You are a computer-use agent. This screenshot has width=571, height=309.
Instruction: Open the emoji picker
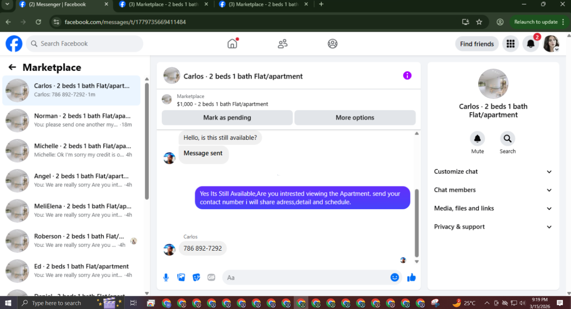click(x=394, y=277)
